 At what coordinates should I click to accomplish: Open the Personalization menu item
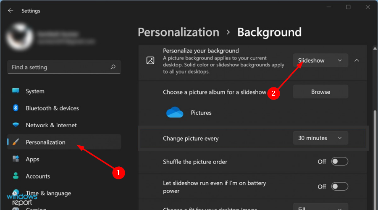pos(45,142)
